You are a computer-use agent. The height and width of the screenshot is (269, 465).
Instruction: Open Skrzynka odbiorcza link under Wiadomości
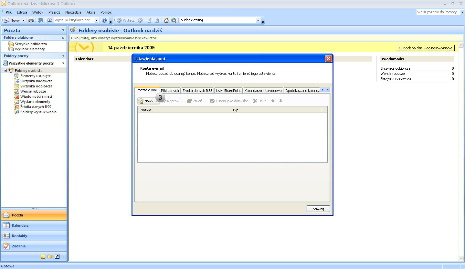coord(395,68)
